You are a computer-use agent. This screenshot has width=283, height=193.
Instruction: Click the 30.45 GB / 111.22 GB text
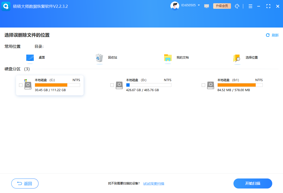(50, 90)
